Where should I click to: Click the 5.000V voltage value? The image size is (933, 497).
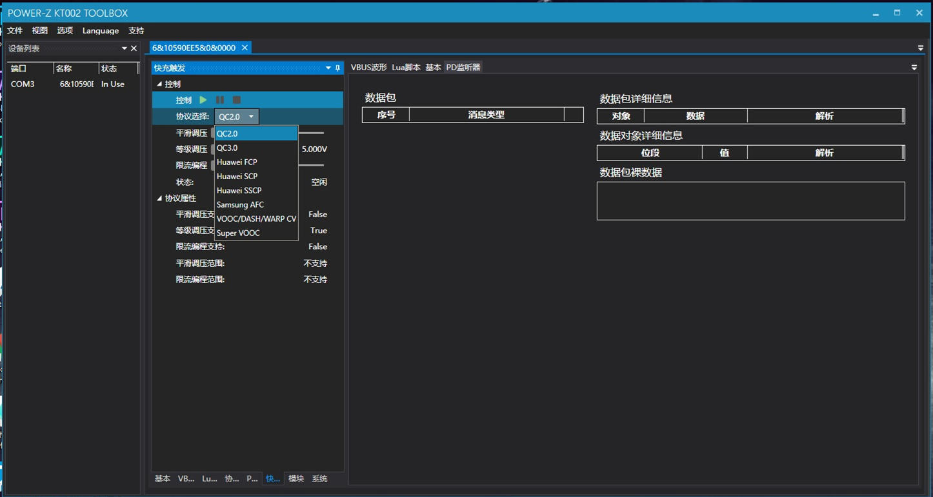pos(314,149)
